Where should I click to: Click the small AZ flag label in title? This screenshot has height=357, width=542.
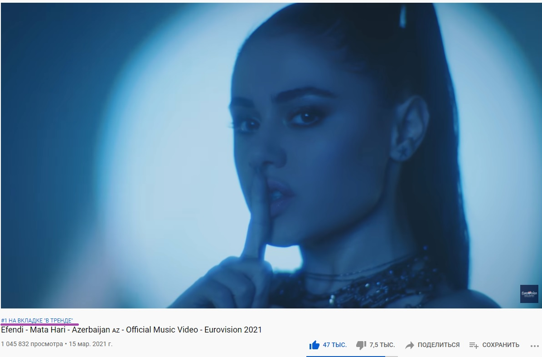point(116,330)
